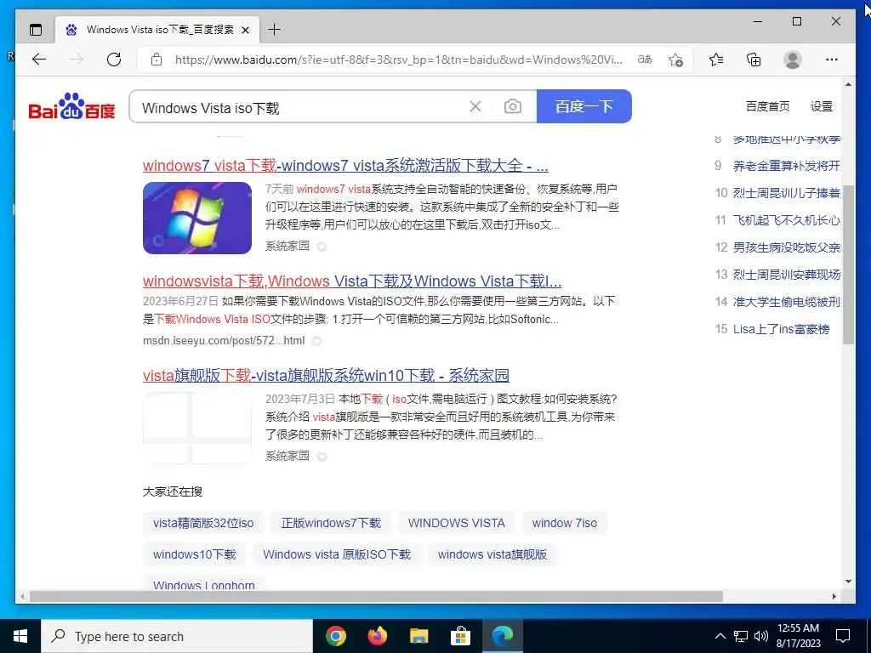Open hot topic 10 烈士周昆训儿子
871x653 pixels.
pos(786,193)
